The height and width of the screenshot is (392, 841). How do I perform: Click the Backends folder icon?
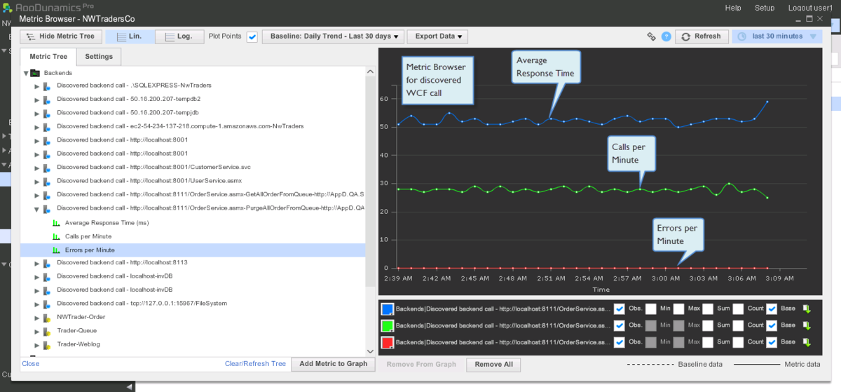[34, 73]
